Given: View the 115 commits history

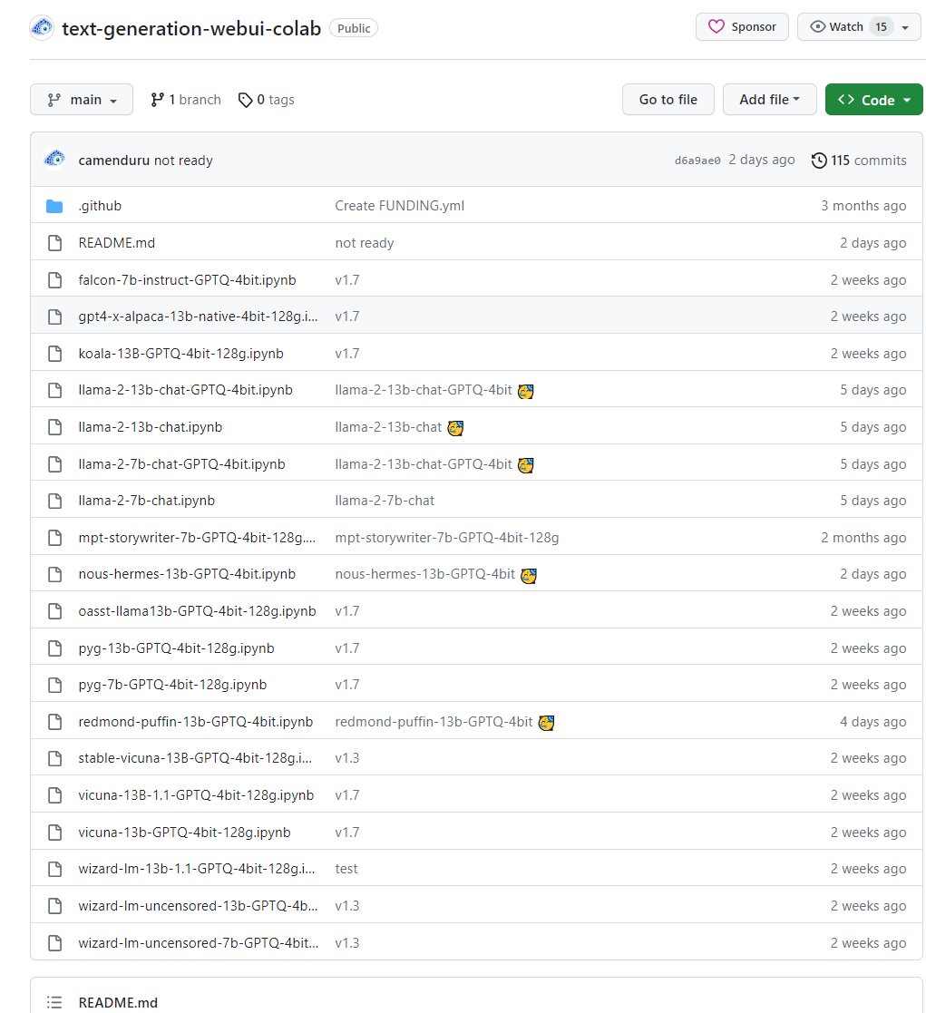Looking at the screenshot, I should click(859, 161).
